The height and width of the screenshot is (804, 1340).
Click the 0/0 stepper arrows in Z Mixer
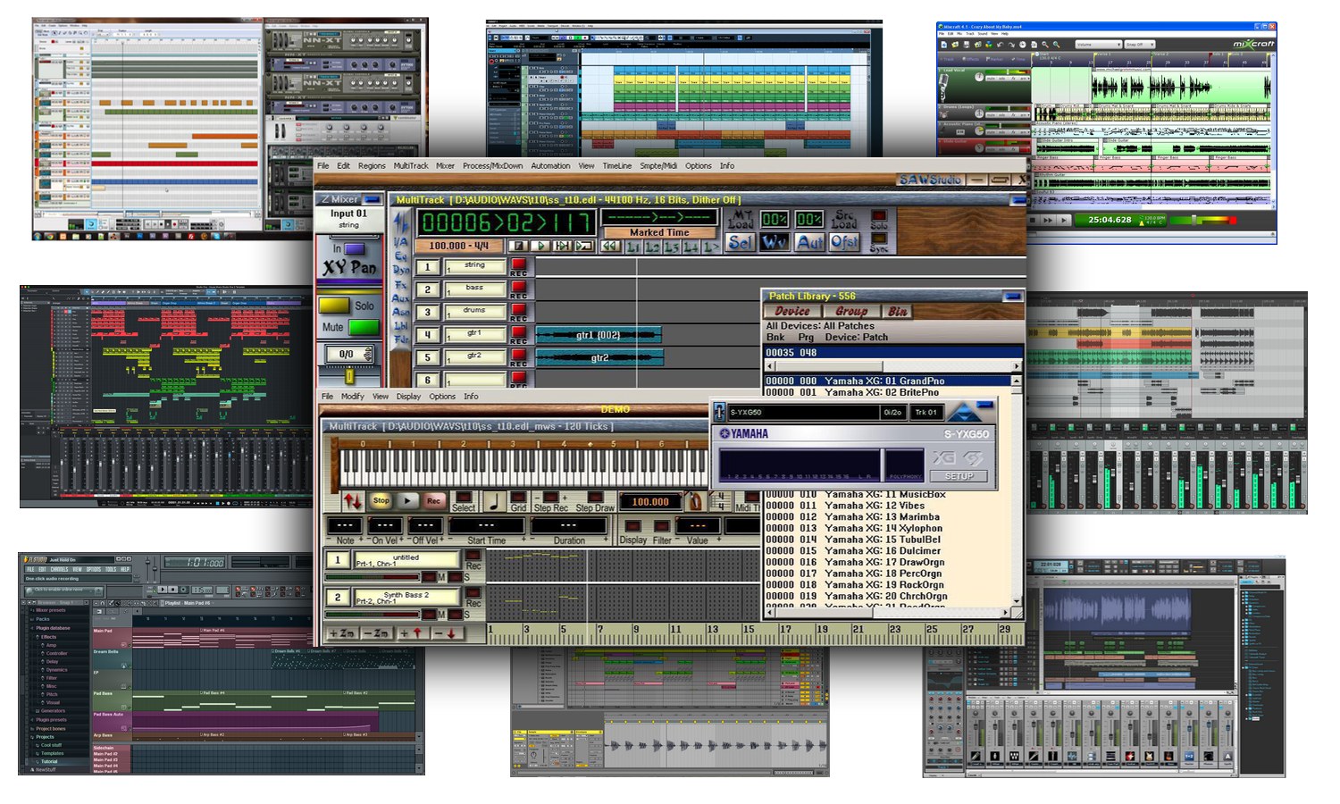[368, 355]
